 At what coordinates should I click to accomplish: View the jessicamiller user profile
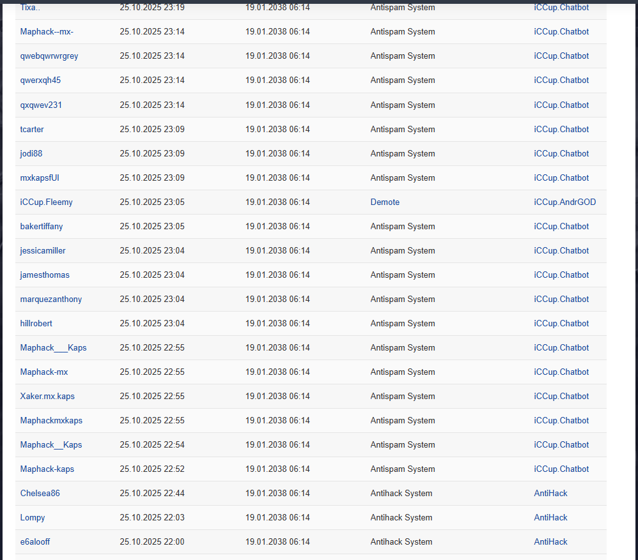(x=43, y=251)
